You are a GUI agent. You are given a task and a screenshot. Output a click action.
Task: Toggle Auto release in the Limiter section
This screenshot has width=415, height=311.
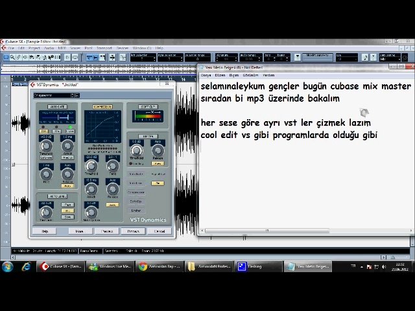[x=158, y=164]
